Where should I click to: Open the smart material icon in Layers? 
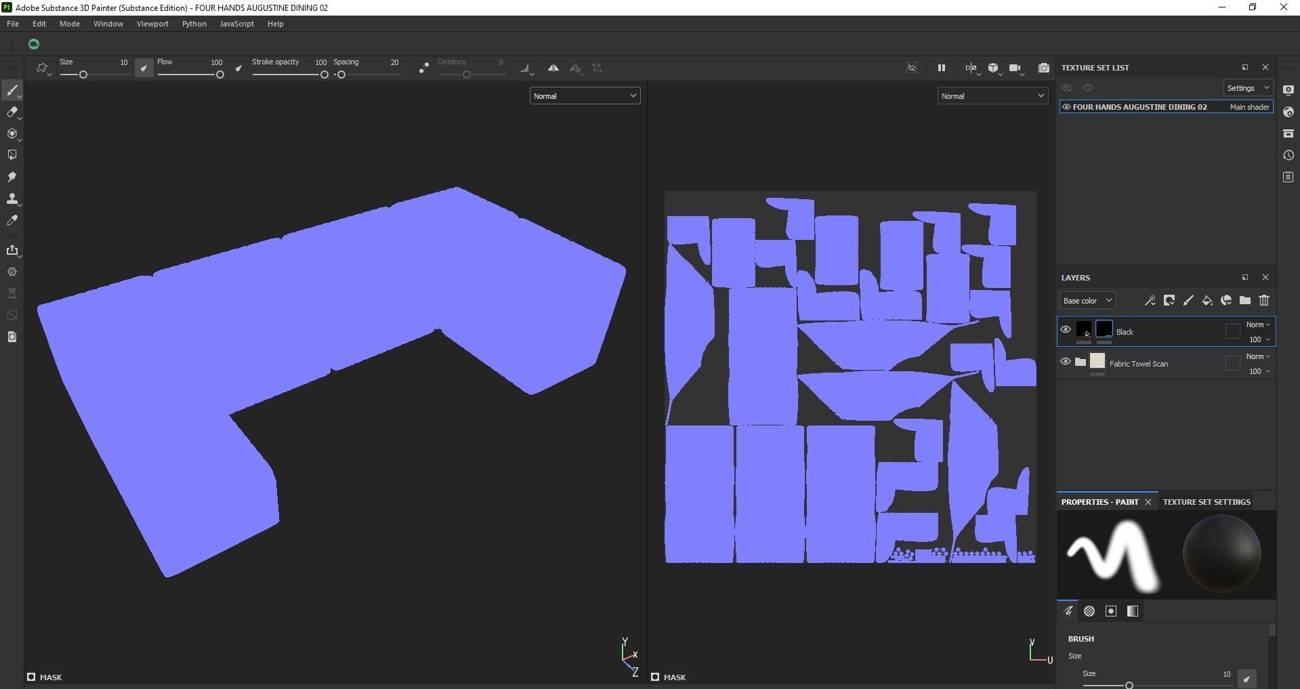click(x=1226, y=300)
